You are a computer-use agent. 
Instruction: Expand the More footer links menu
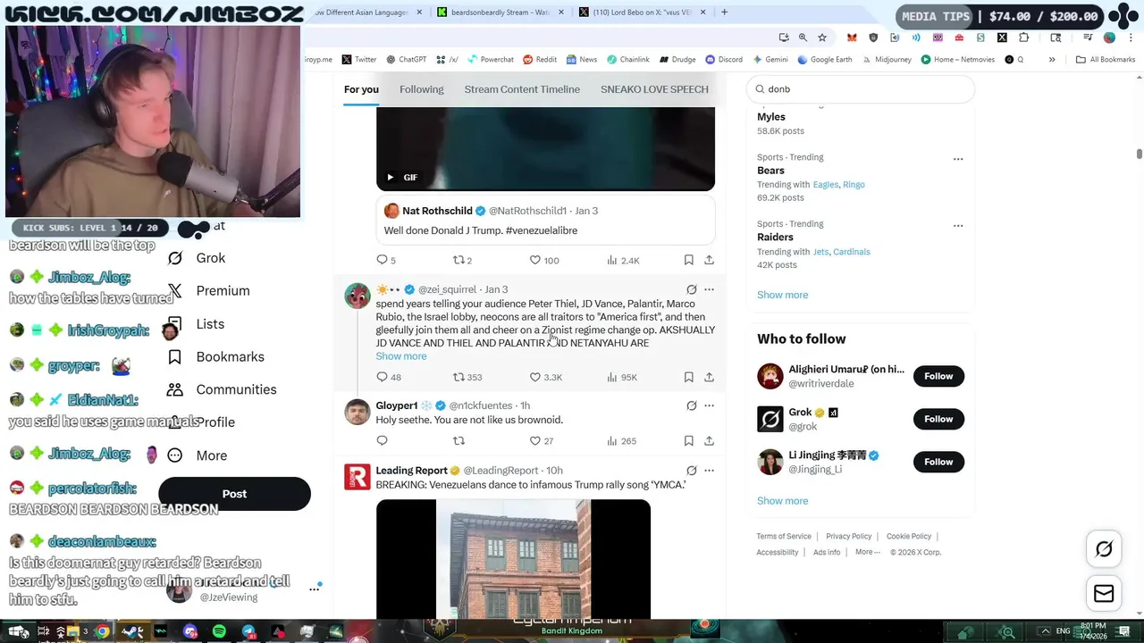(867, 552)
